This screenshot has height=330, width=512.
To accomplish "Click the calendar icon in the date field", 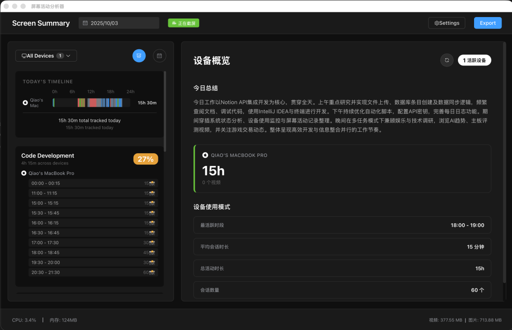I will (x=85, y=23).
